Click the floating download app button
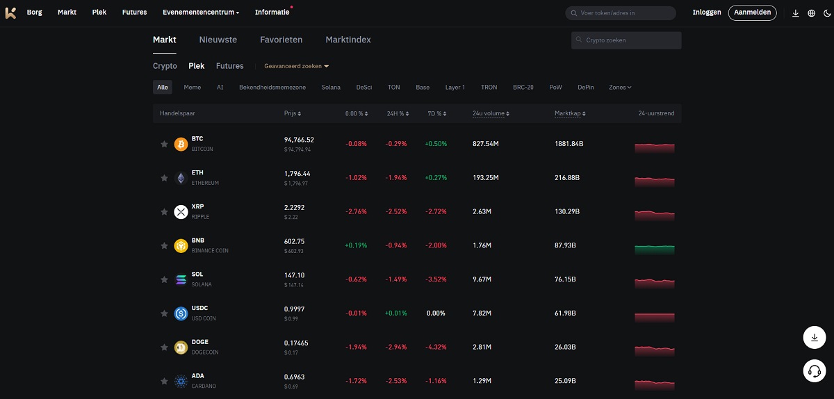Viewport: 834px width, 399px height. tap(814, 337)
